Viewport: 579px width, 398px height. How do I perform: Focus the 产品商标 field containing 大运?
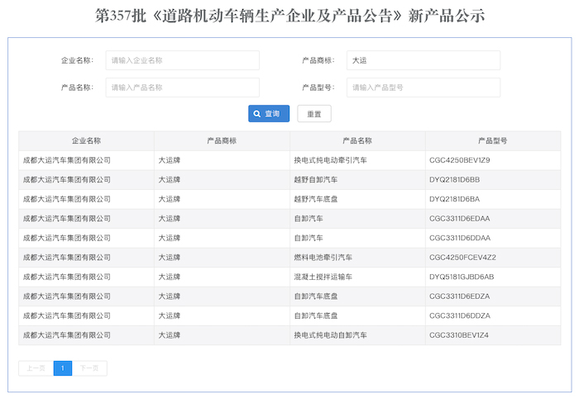point(423,60)
